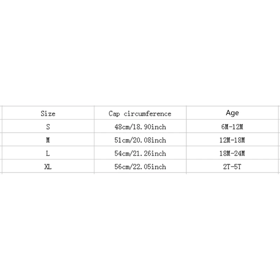
Task: Click blank space beneath 56cm/22.05inch
Action: click(140, 196)
